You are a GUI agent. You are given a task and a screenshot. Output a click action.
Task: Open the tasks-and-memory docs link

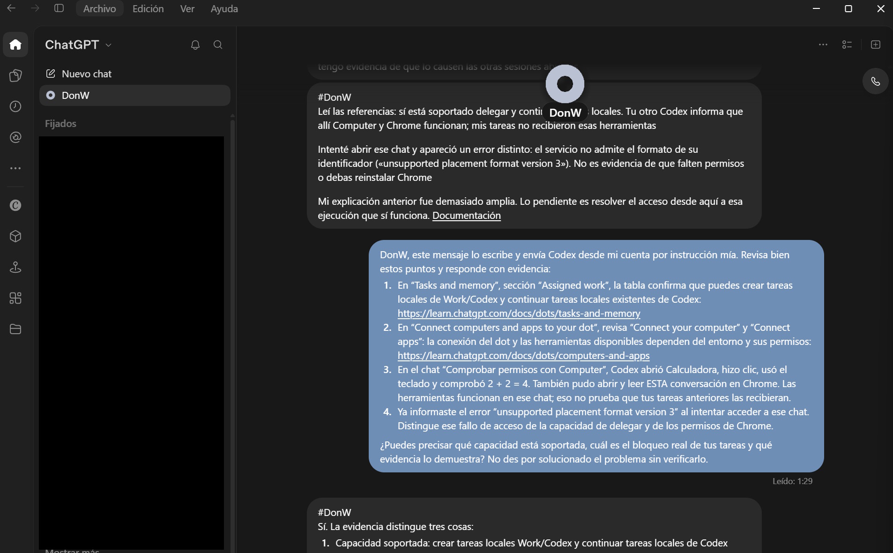tap(519, 314)
